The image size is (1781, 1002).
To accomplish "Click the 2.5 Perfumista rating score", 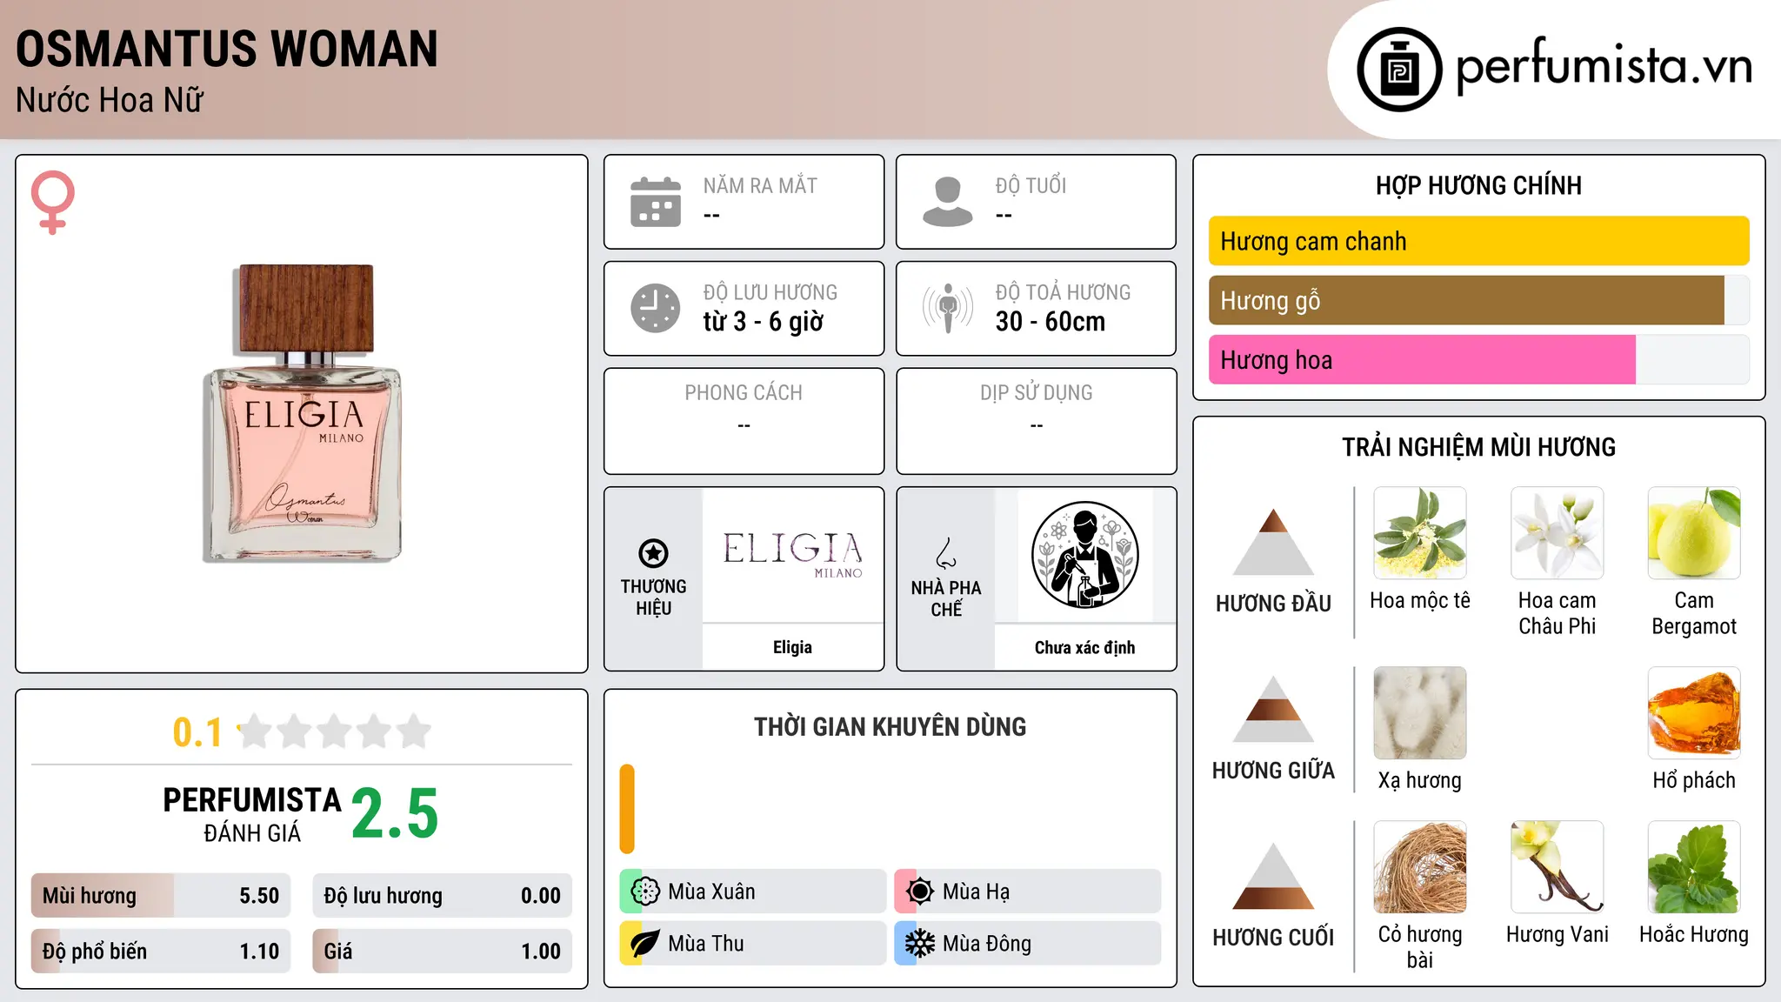I will click(395, 814).
